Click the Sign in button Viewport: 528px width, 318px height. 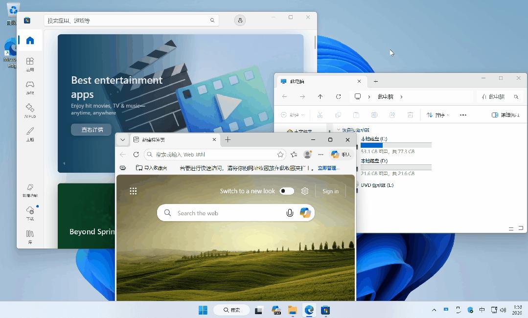click(x=330, y=191)
